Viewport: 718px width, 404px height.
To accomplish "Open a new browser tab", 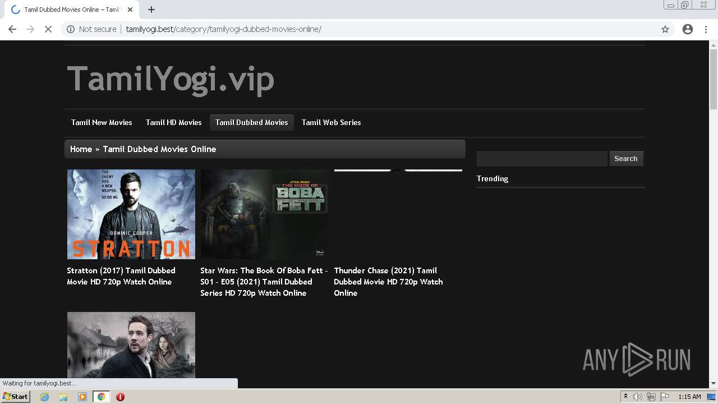I will 151,10.
